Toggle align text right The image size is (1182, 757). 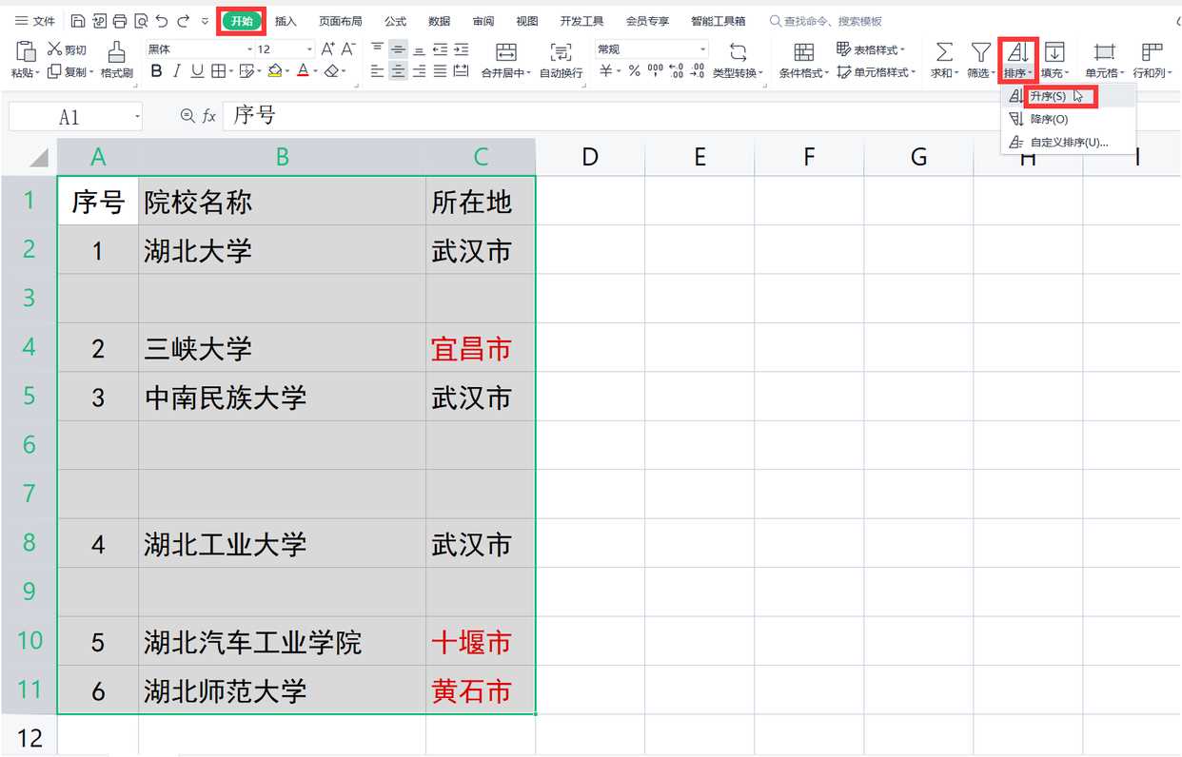pos(419,71)
